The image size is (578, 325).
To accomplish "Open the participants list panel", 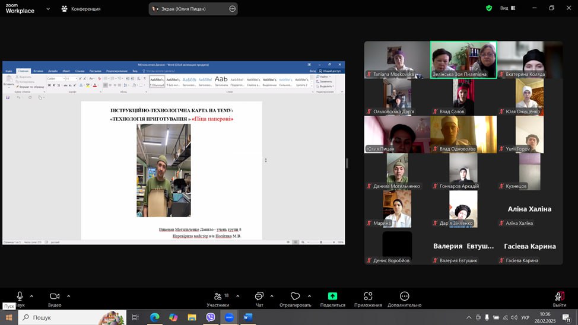I will click(x=217, y=297).
